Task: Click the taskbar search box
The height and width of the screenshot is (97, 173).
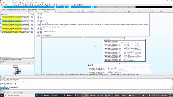Action: click(x=19, y=95)
